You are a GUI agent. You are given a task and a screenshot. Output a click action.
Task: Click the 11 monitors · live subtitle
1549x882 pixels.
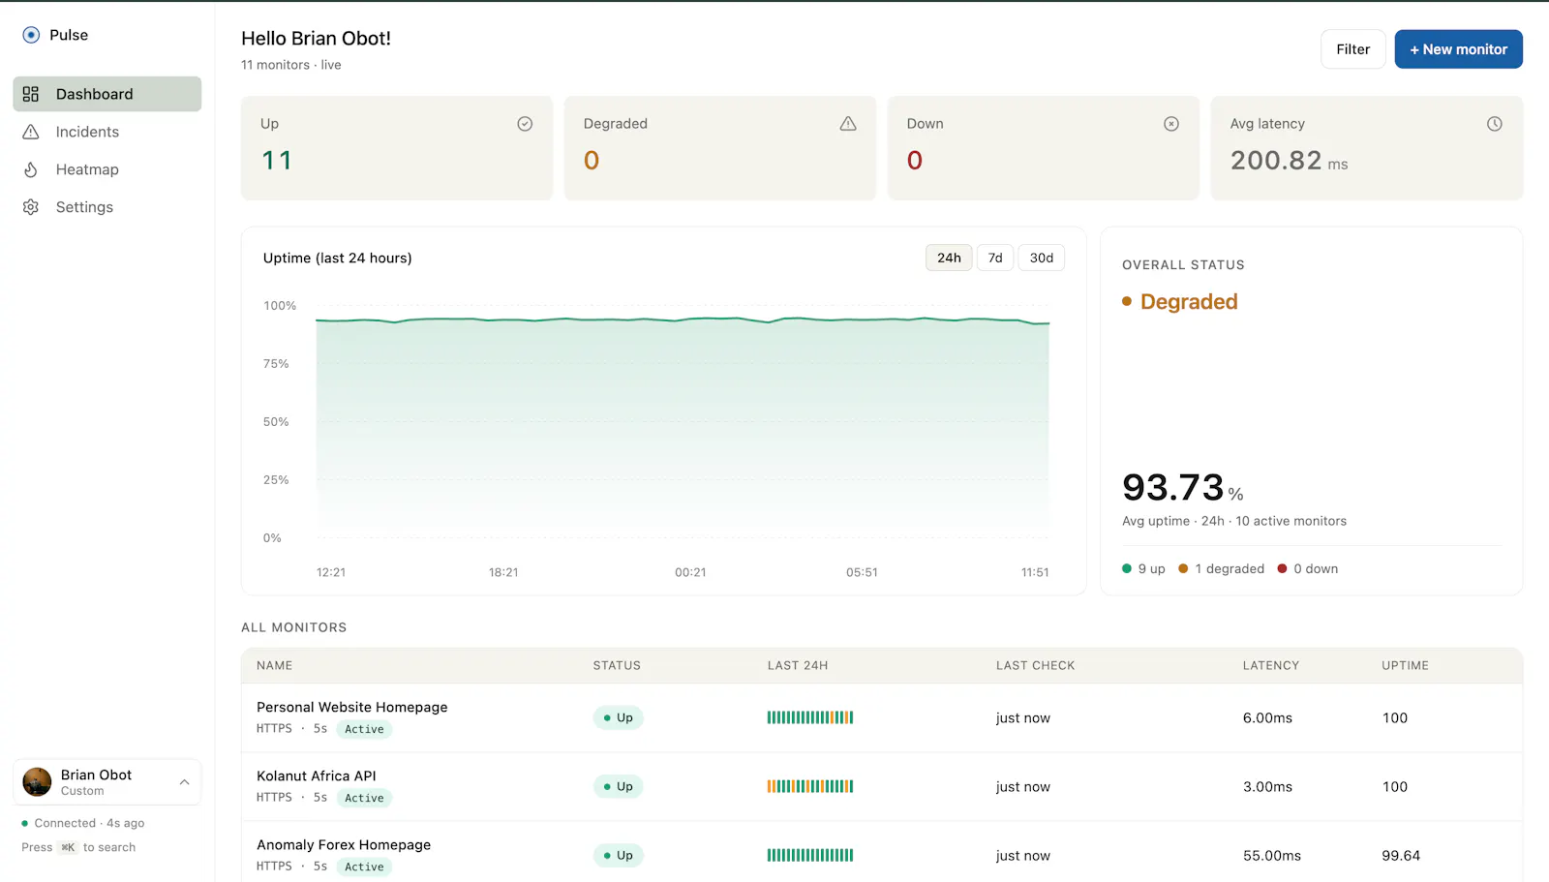291,65
